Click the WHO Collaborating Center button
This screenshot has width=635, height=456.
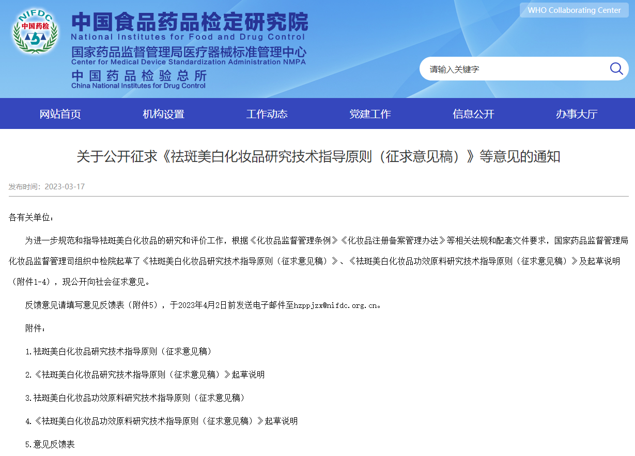point(574,10)
